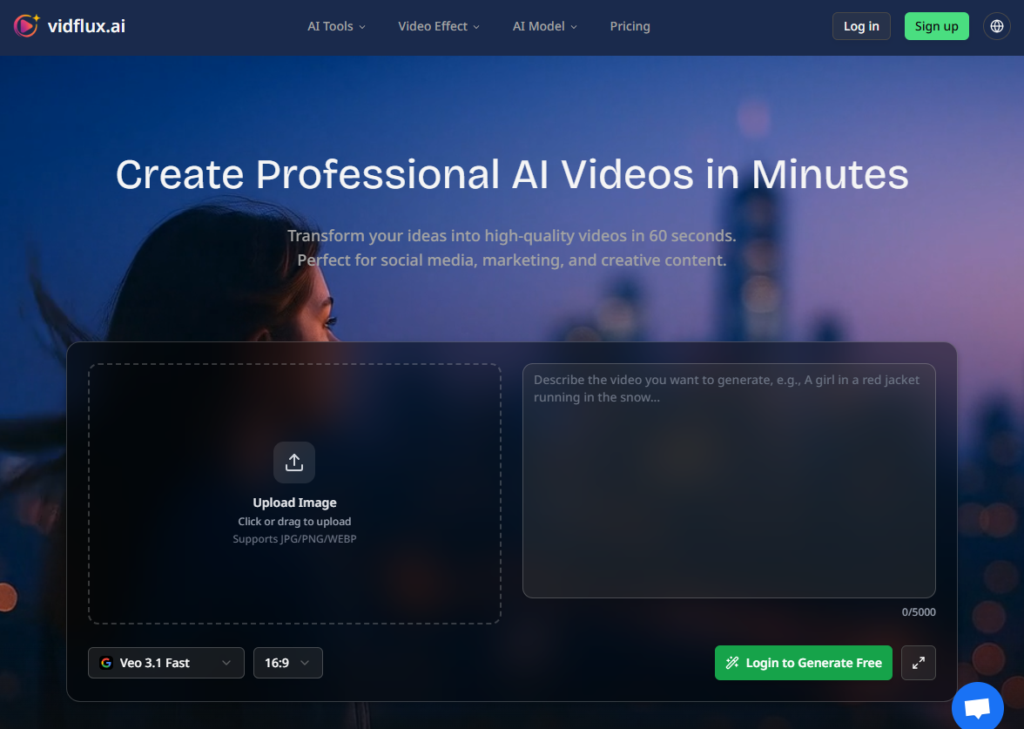Expand the AI Tools menu
The image size is (1024, 729).
336,26
